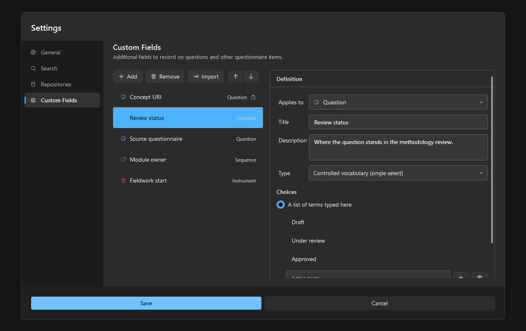Click the Sequence label on Module owner row
Screen dimensions: 526x331
pyautogui.click(x=245, y=160)
